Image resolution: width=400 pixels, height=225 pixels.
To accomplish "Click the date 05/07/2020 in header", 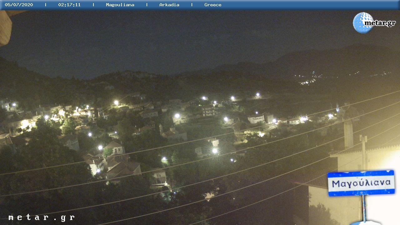I will click(19, 5).
